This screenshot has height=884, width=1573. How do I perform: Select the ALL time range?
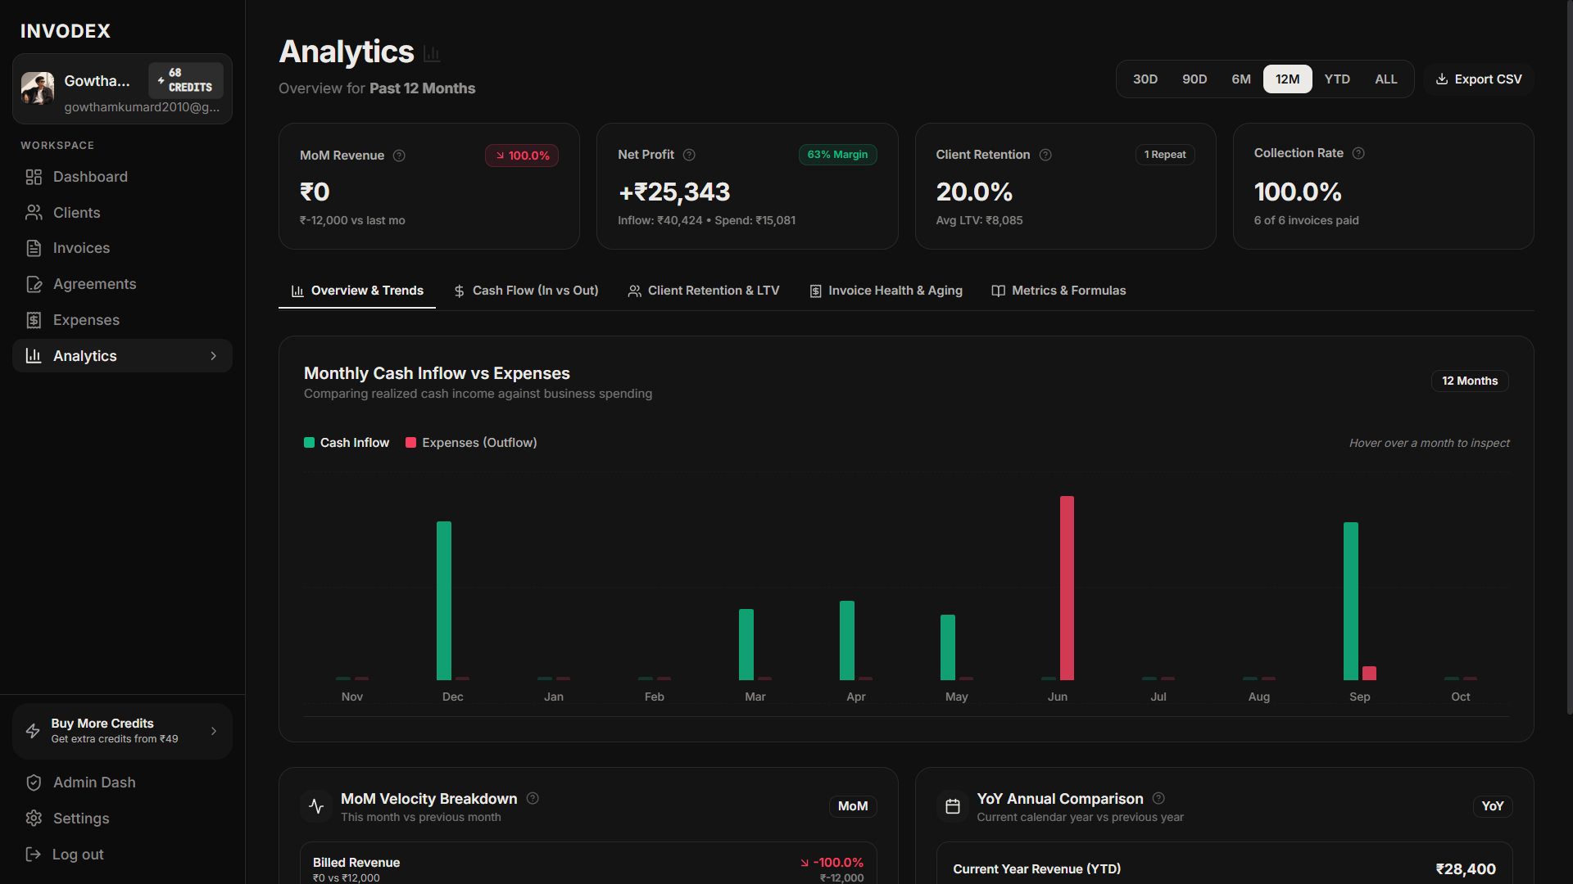click(1386, 79)
